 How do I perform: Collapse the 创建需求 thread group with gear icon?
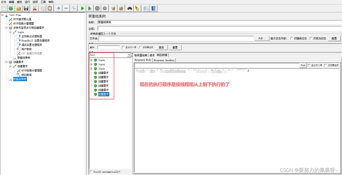(6, 62)
